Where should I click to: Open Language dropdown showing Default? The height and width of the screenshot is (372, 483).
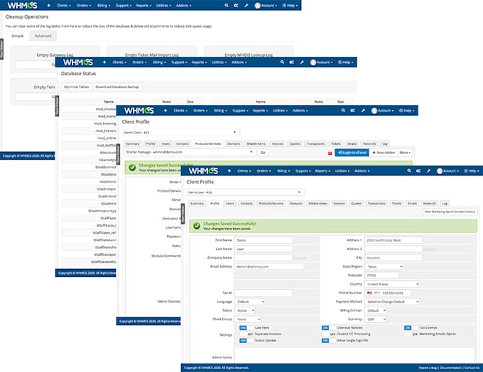[x=249, y=302]
